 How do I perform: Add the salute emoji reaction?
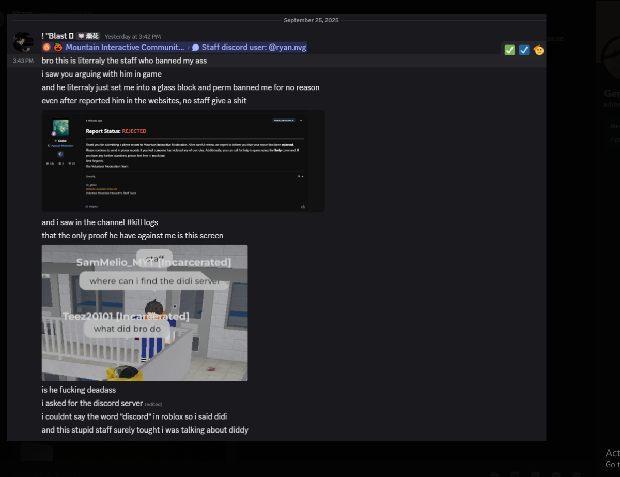click(538, 50)
